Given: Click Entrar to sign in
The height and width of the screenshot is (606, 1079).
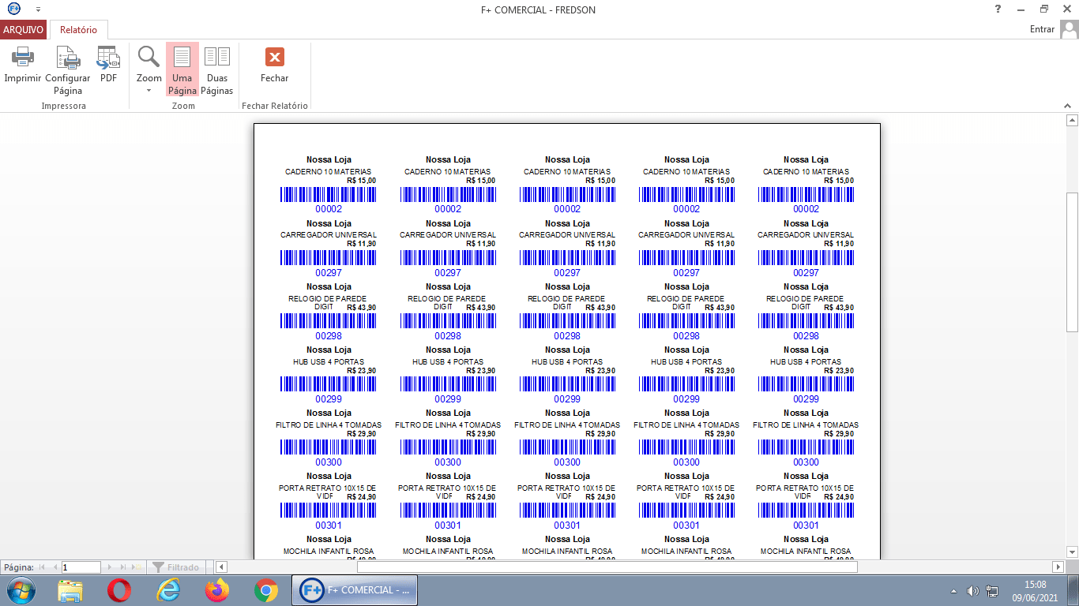Looking at the screenshot, I should (1042, 29).
